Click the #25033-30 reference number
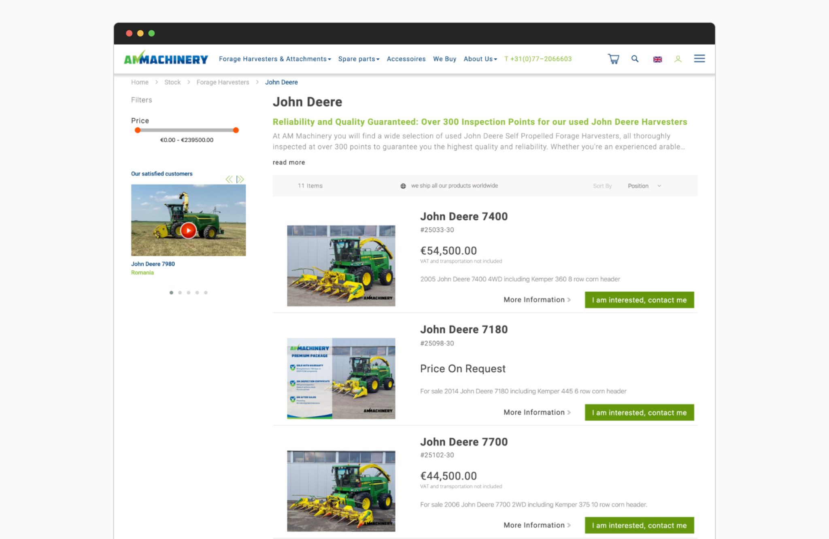 click(437, 230)
